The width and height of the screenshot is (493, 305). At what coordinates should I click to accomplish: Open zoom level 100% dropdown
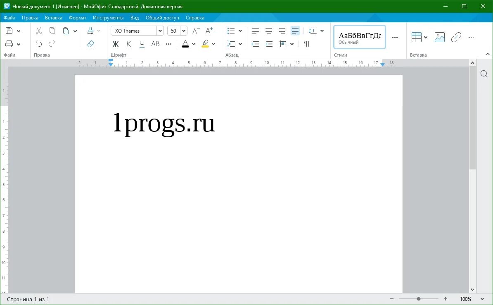click(x=482, y=299)
